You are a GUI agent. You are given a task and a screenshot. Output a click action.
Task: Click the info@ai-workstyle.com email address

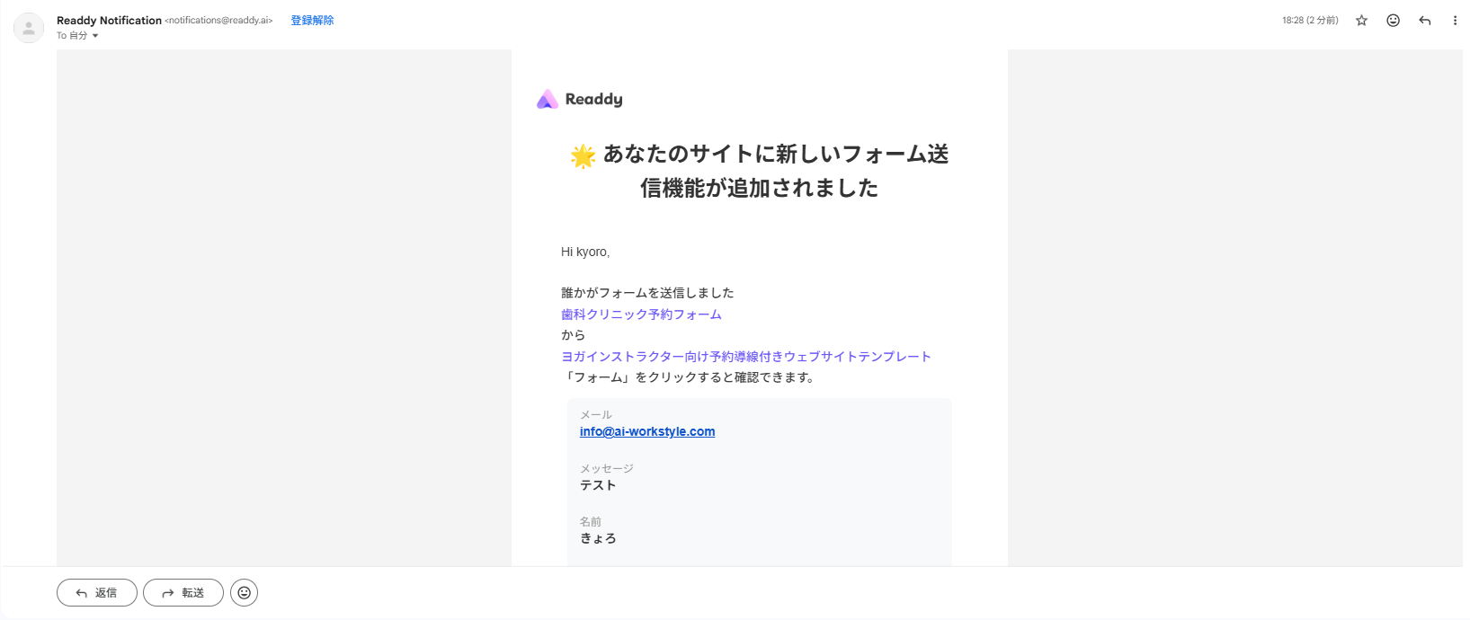(647, 432)
